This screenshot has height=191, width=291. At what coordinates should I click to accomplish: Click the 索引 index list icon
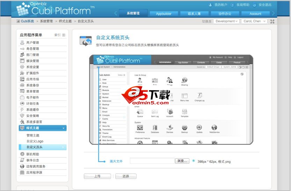tap(64, 35)
